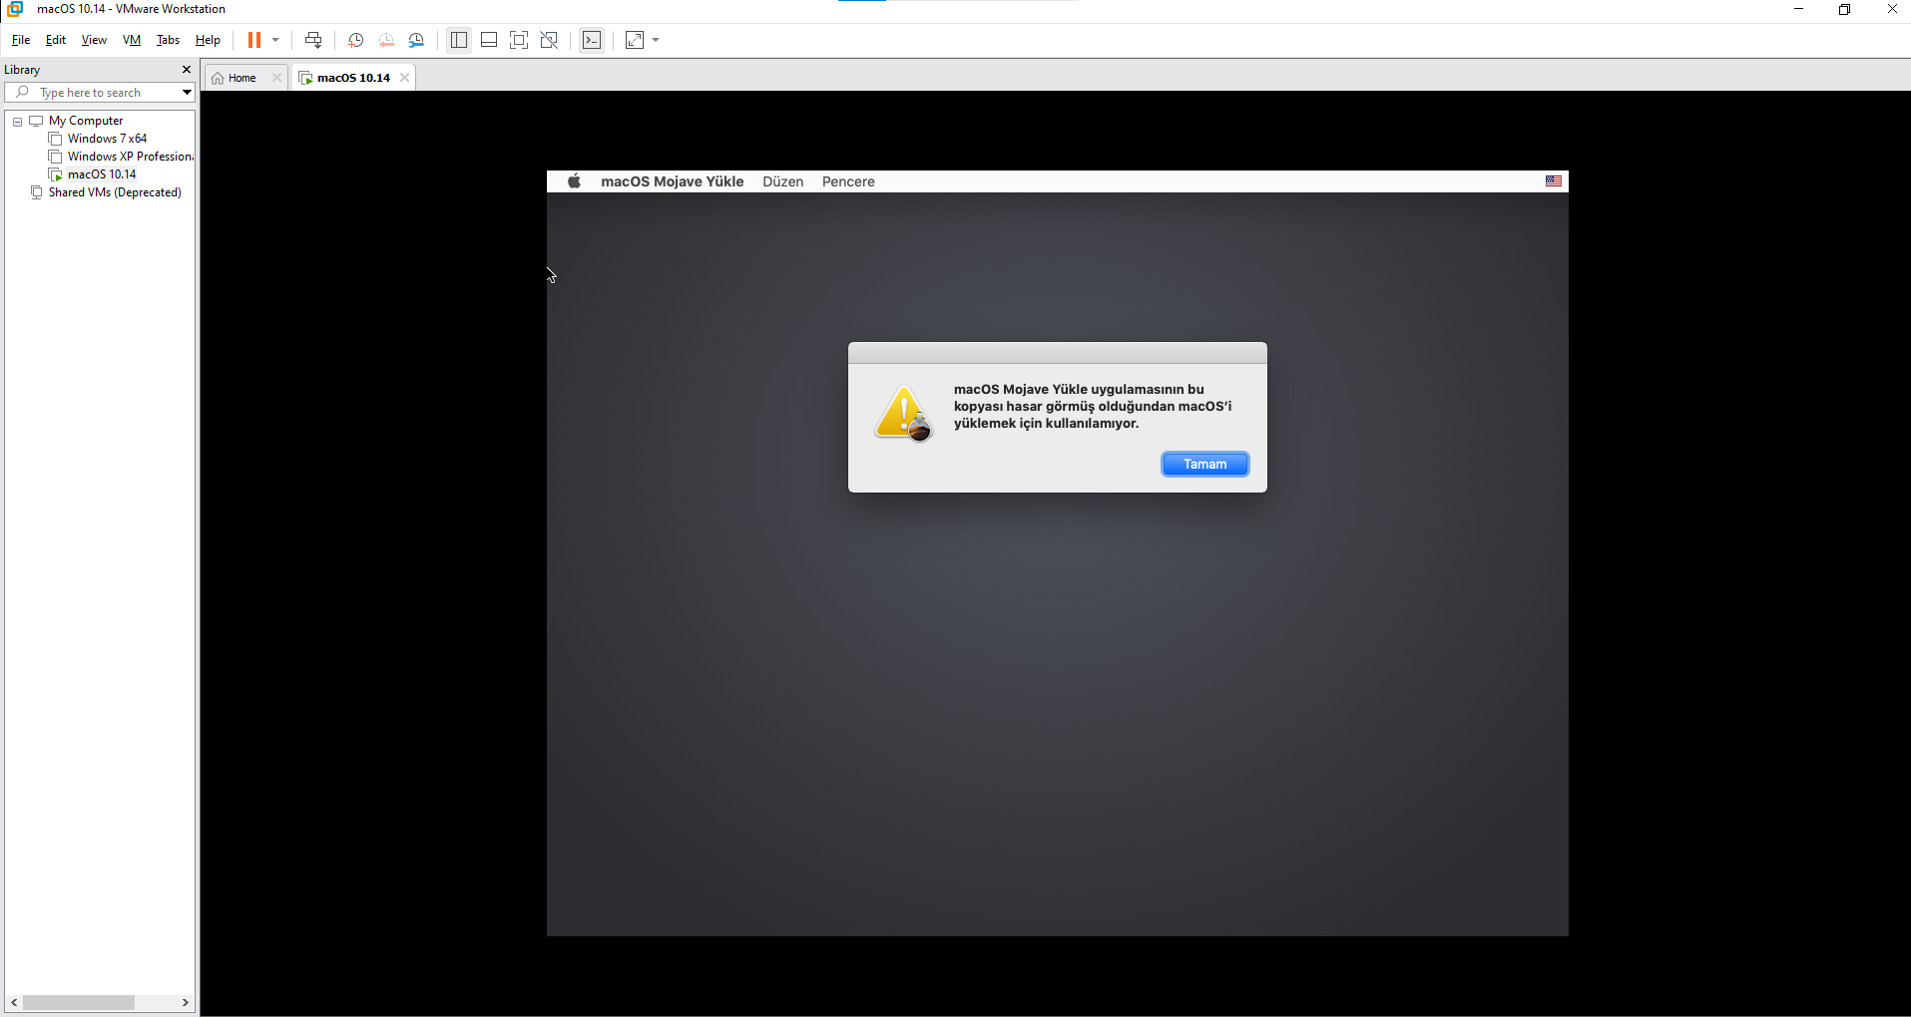Toggle the console view button
Screen dimensions: 1911x1017
click(592, 40)
